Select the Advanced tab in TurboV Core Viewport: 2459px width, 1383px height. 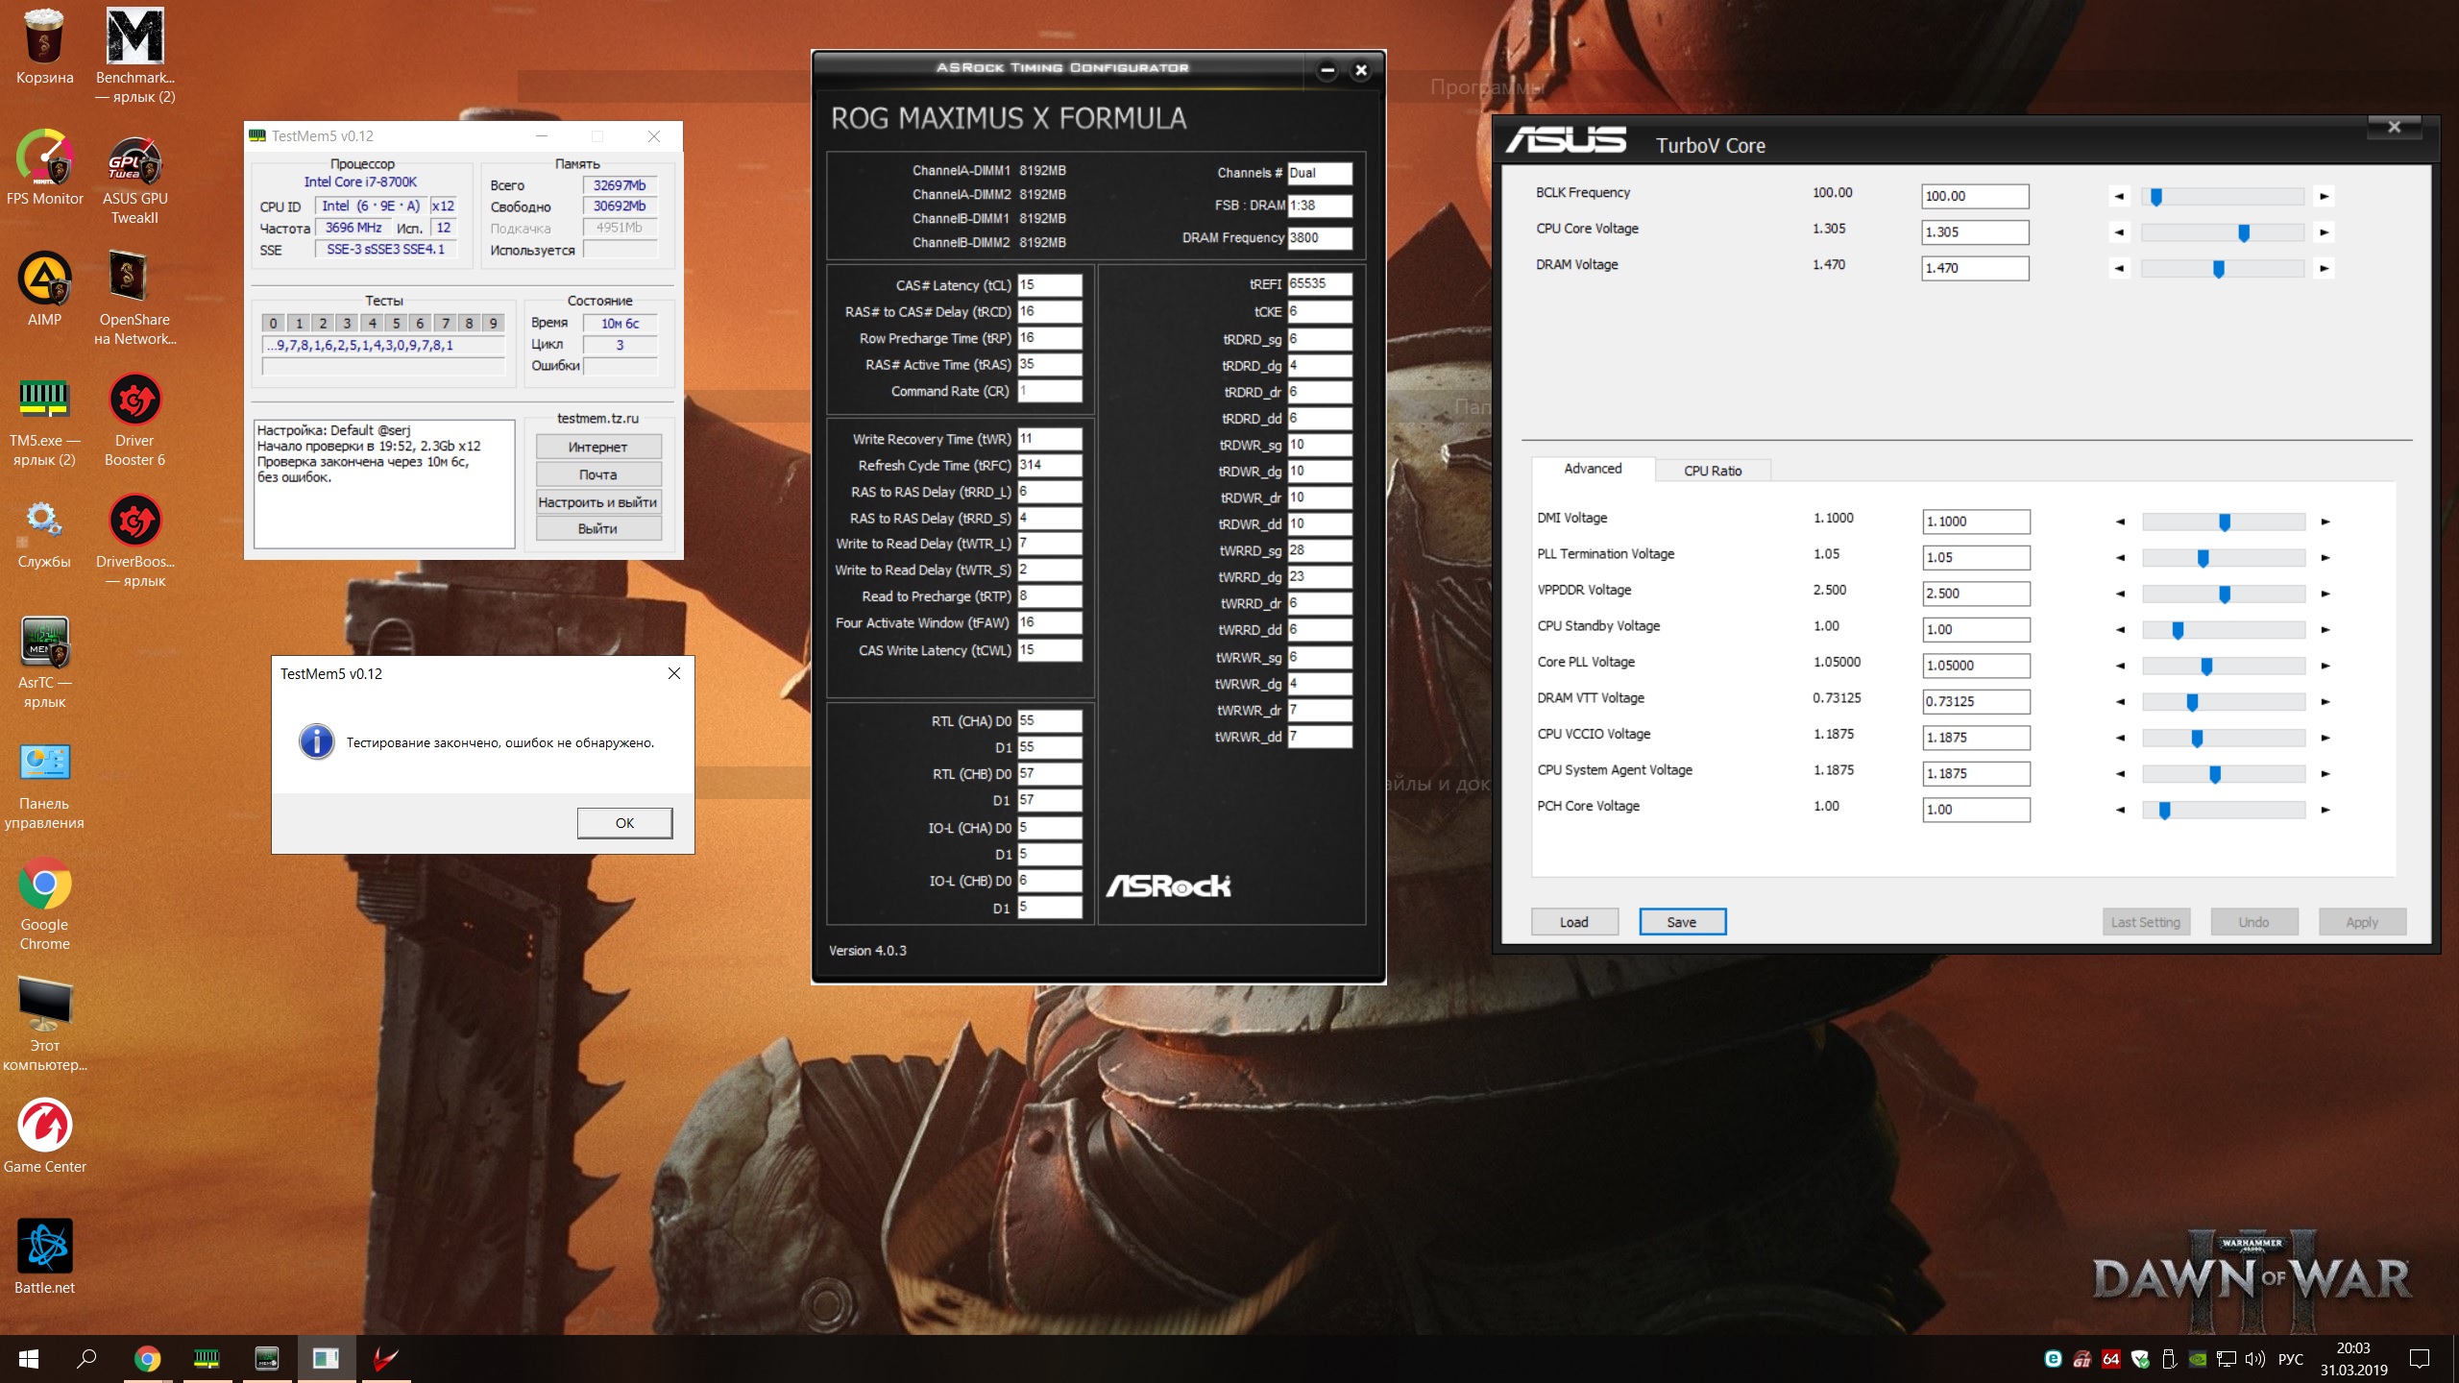[1592, 469]
